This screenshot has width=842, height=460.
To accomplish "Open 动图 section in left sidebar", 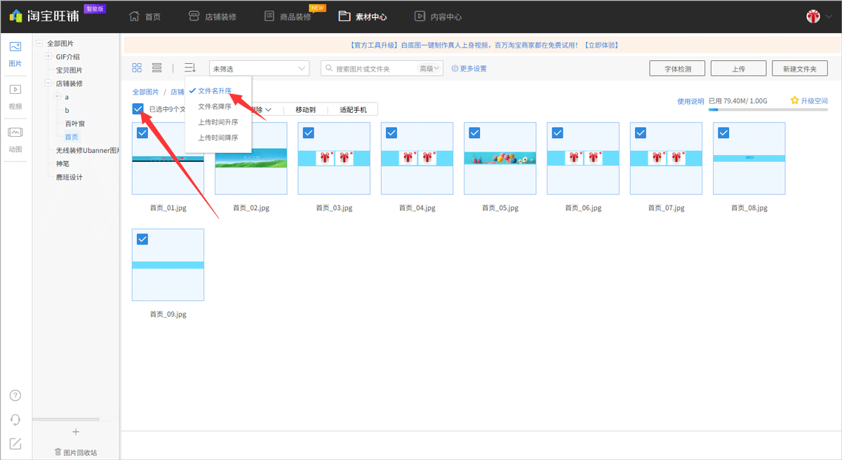I will pyautogui.click(x=15, y=140).
